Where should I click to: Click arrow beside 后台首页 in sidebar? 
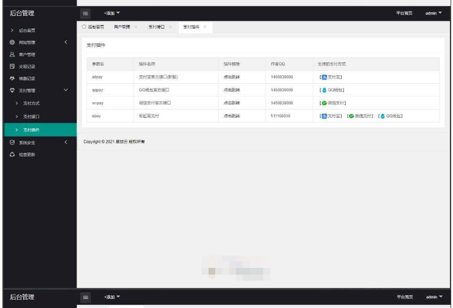12,30
